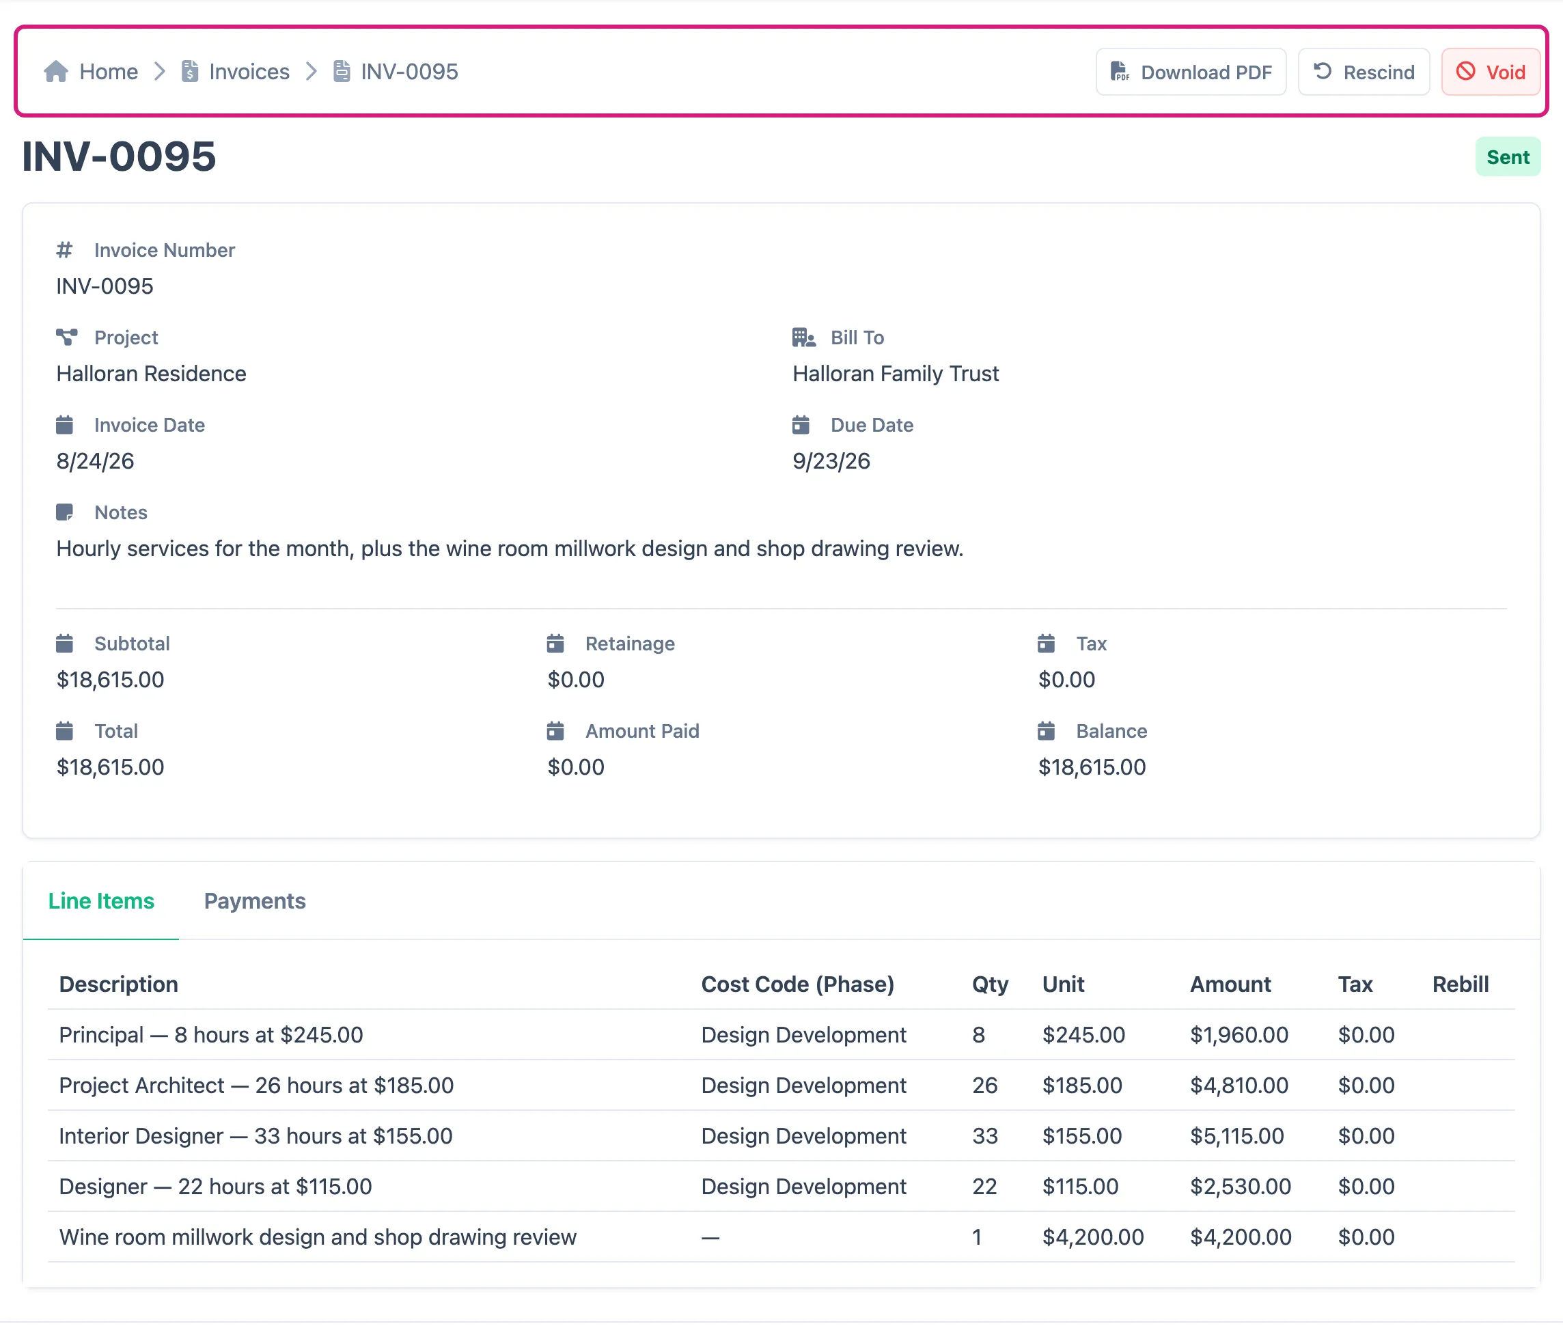Viewport: 1563px width, 1339px height.
Task: Select Designer — 22 hours at $115.00 row
Action: [x=781, y=1187]
